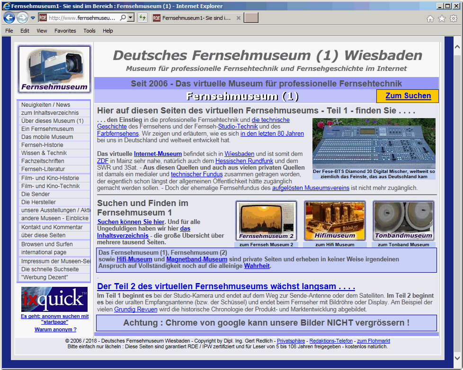
Task: Open Fachzeitschriften sidebar entry
Action: [x=54, y=161]
